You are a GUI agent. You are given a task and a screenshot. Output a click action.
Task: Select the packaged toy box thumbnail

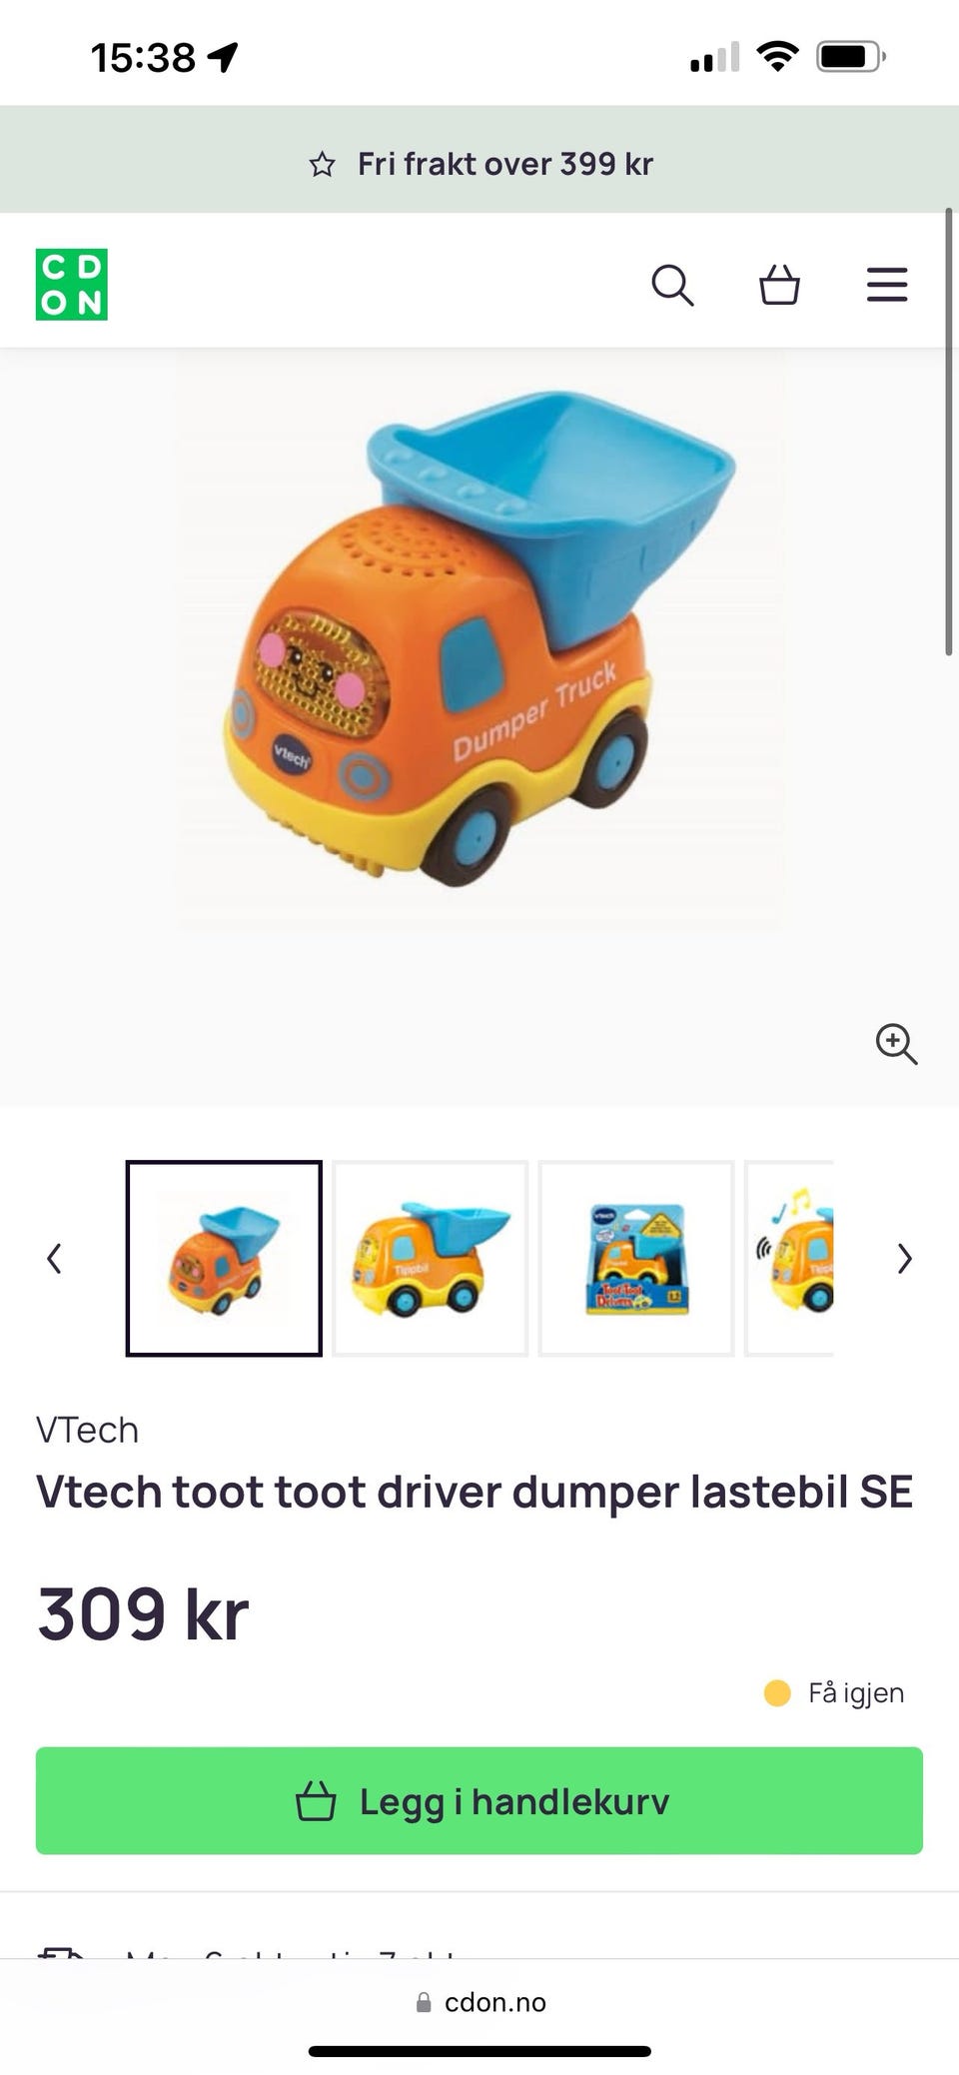636,1259
